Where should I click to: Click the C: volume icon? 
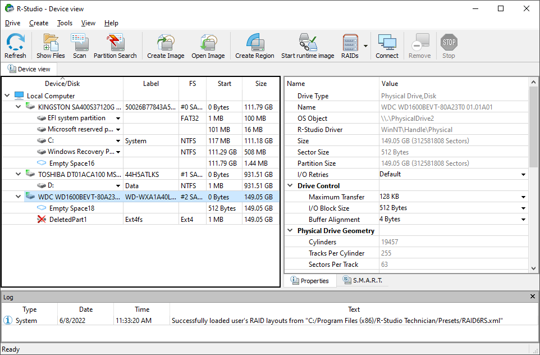pos(42,140)
